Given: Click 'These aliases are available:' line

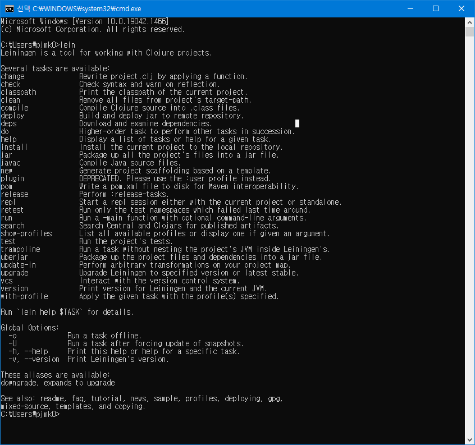Looking at the screenshot, I should click(x=55, y=375).
